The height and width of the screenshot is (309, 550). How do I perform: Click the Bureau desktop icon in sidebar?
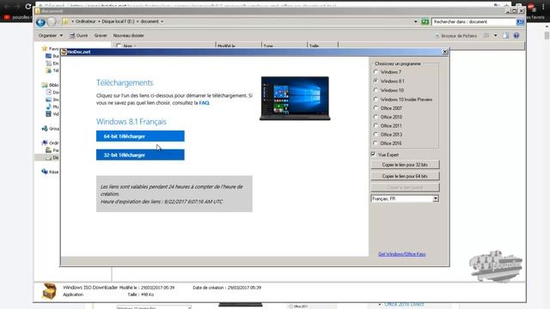coord(48,56)
